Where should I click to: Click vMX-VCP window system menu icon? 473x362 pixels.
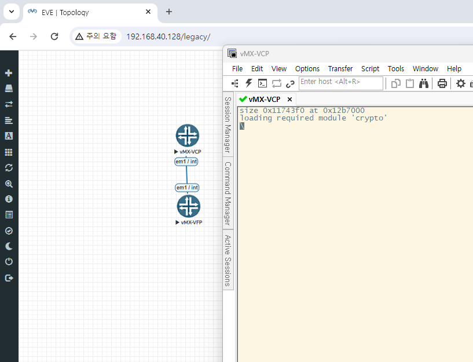coord(232,53)
